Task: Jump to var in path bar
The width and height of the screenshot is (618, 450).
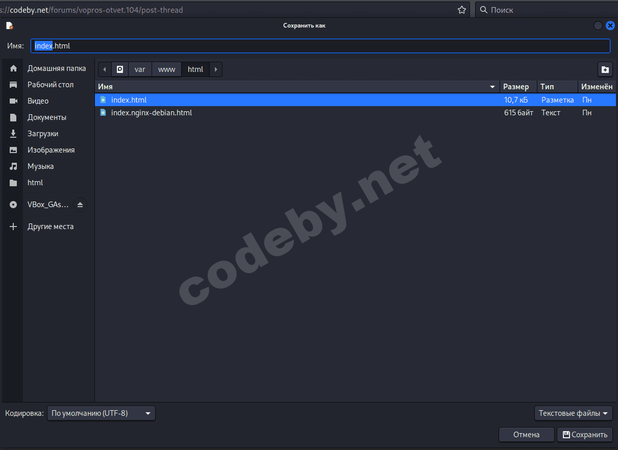Action: tap(140, 69)
